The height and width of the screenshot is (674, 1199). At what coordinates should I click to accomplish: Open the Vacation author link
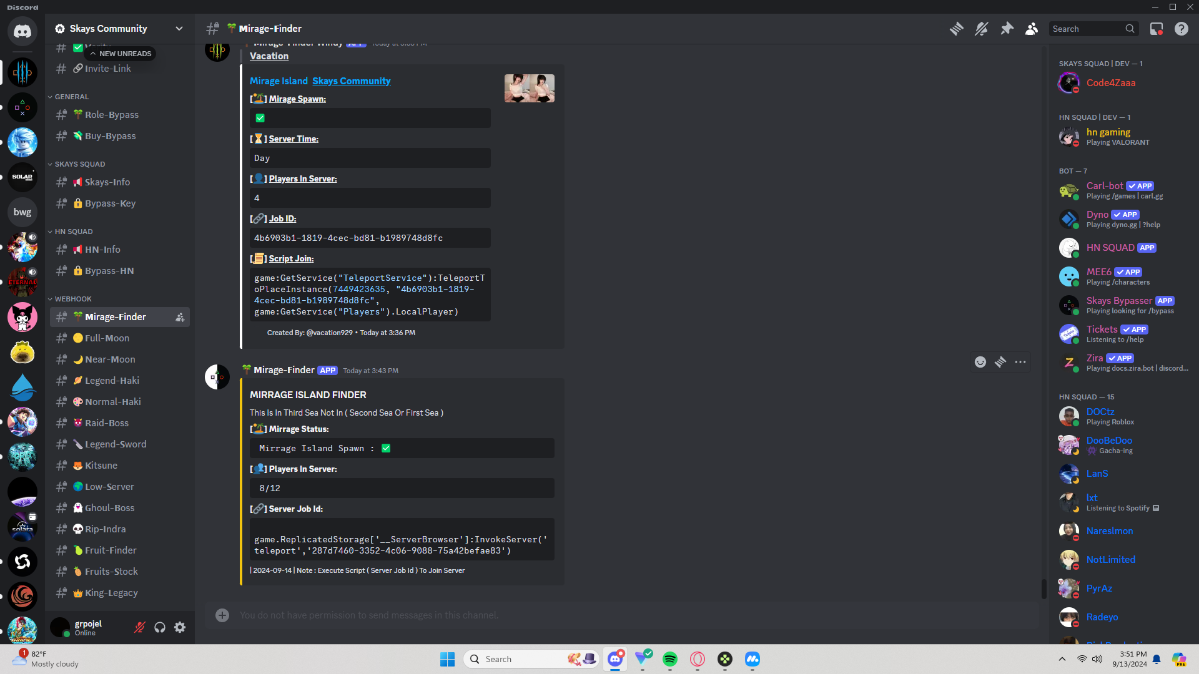pyautogui.click(x=269, y=56)
